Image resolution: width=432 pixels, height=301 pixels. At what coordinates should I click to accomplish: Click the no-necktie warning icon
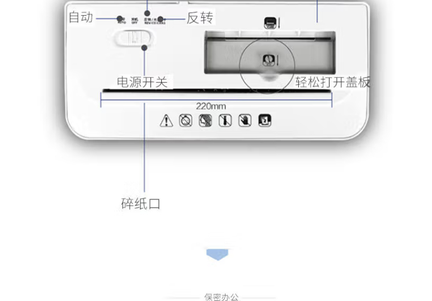point(225,121)
